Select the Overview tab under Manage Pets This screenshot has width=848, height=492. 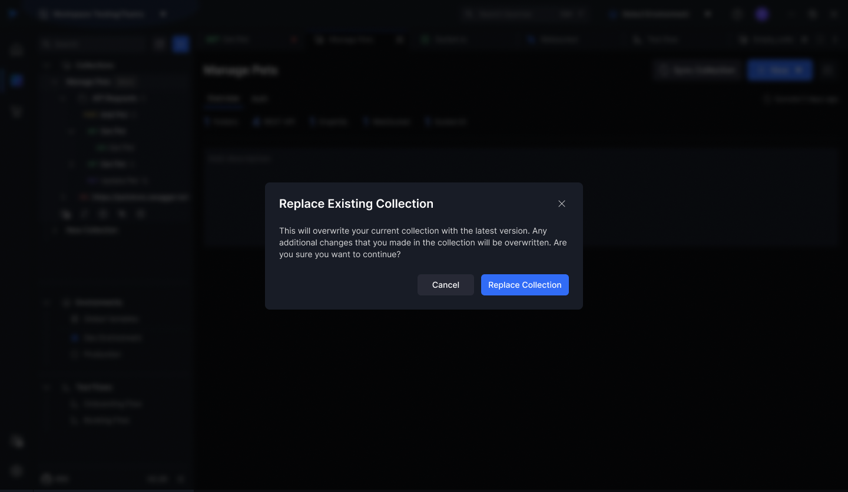pyautogui.click(x=223, y=99)
